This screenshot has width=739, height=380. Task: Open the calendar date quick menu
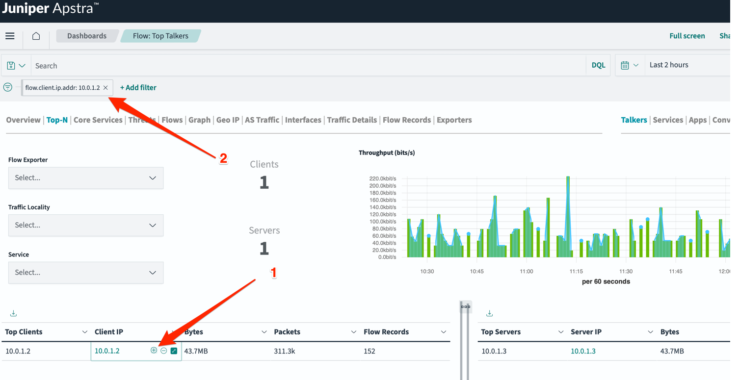pyautogui.click(x=629, y=65)
